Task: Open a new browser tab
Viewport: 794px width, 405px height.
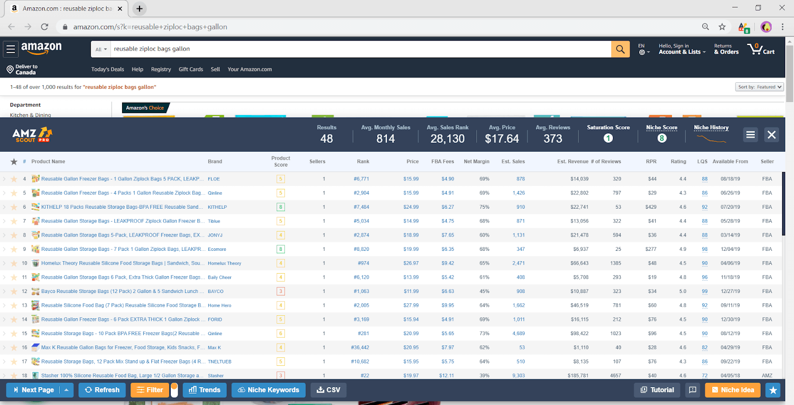Action: click(x=139, y=8)
